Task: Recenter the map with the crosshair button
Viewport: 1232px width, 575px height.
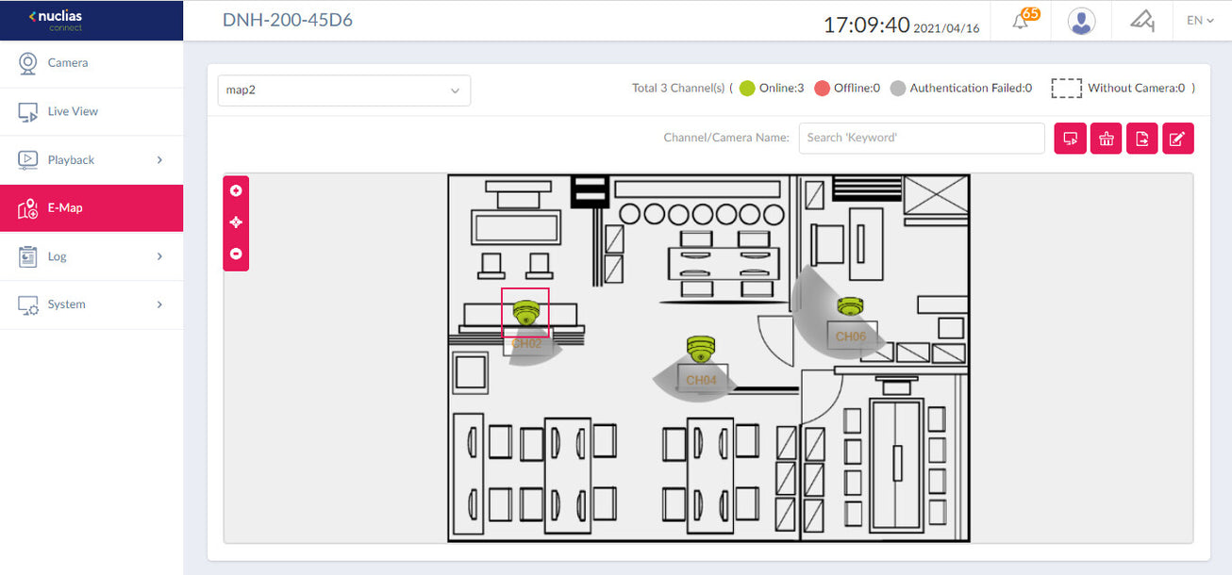Action: [236, 222]
